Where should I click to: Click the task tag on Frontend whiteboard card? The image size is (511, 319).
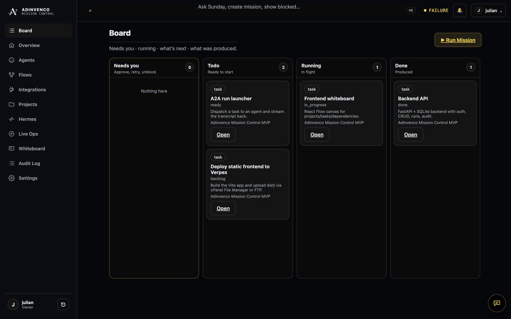pyautogui.click(x=312, y=89)
